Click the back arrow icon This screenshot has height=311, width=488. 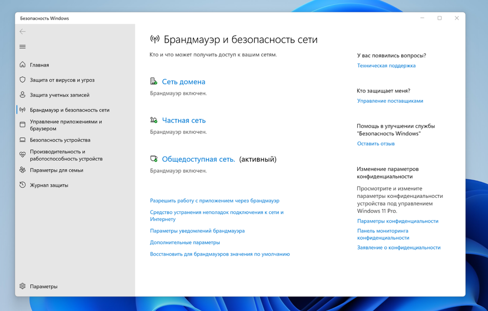[22, 32]
